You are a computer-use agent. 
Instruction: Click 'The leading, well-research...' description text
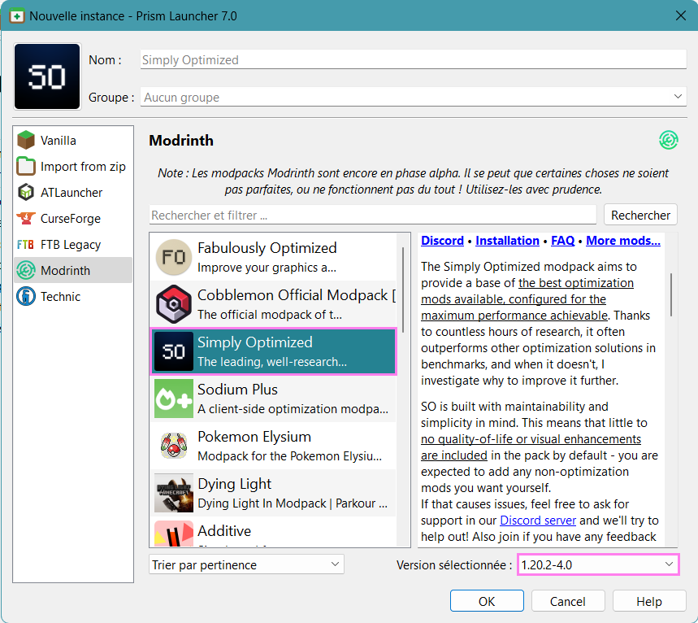[x=272, y=362]
